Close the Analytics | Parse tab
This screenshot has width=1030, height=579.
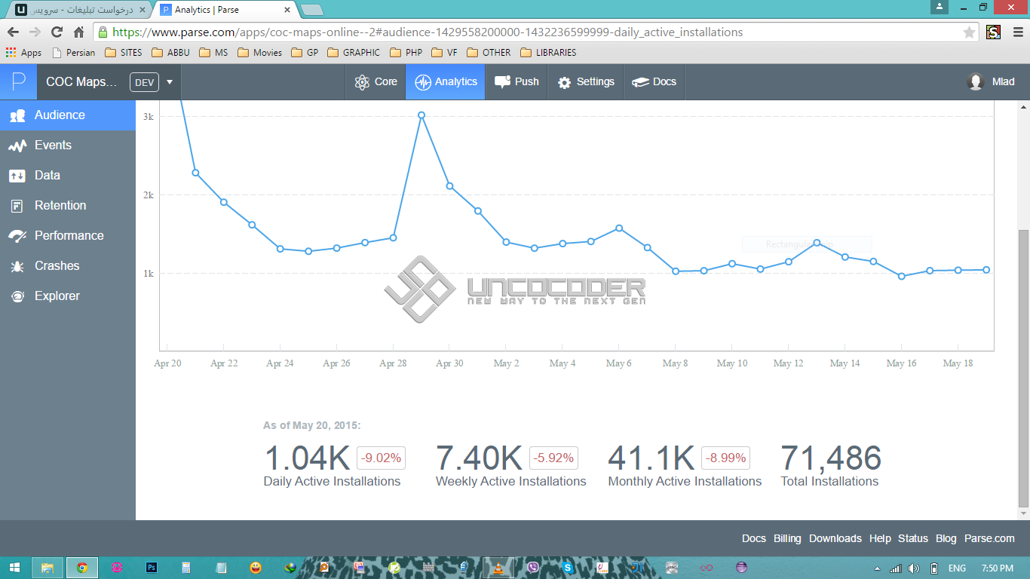287,10
